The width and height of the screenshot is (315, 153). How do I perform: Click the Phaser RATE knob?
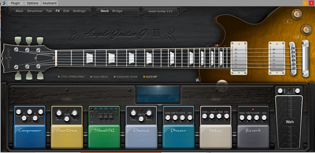pyautogui.click(x=182, y=117)
